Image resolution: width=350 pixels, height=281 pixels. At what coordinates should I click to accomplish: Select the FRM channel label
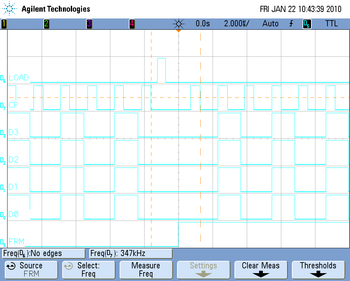coord(16,242)
